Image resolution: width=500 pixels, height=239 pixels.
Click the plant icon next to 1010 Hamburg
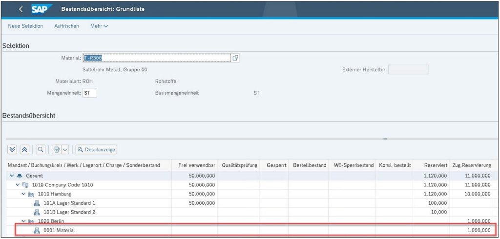[x=31, y=194]
